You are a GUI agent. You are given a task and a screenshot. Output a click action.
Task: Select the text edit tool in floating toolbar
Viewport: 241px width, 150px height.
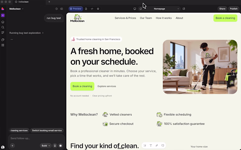pos(151,145)
